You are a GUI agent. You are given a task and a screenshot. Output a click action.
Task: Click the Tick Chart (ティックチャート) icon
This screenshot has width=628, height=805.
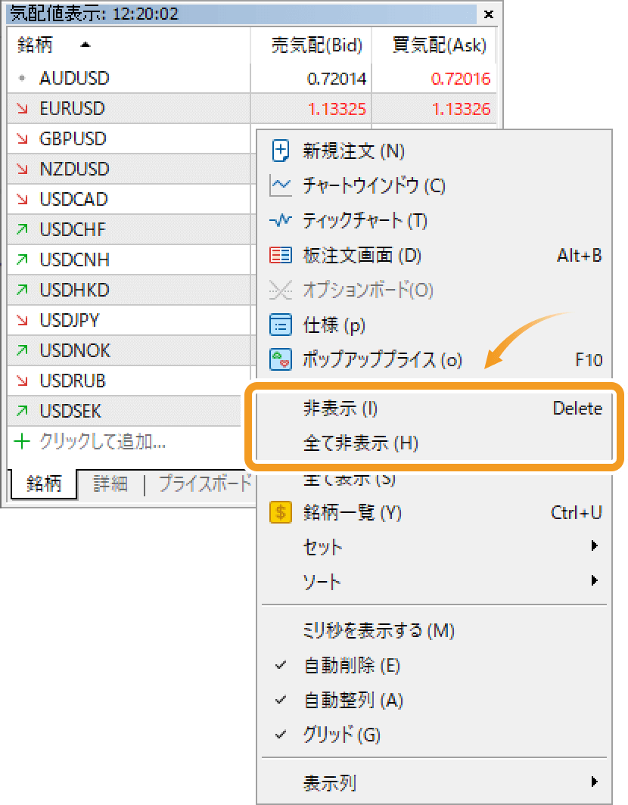tap(281, 221)
